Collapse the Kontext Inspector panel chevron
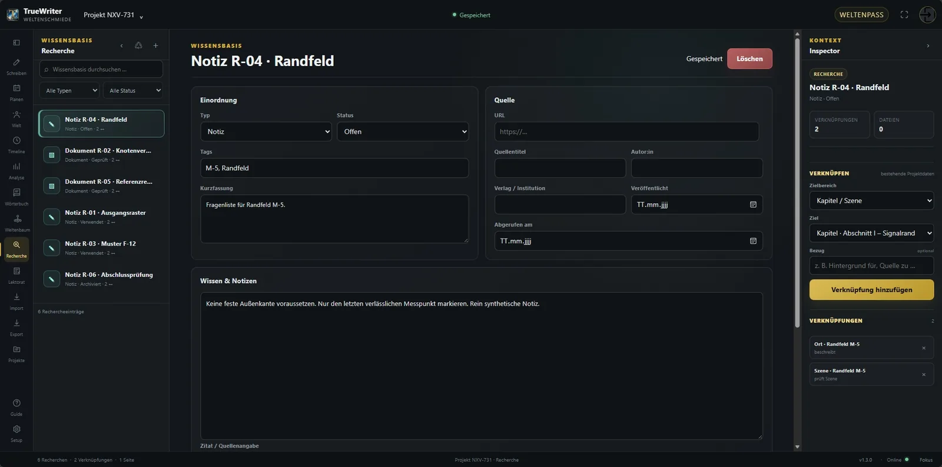 click(928, 45)
